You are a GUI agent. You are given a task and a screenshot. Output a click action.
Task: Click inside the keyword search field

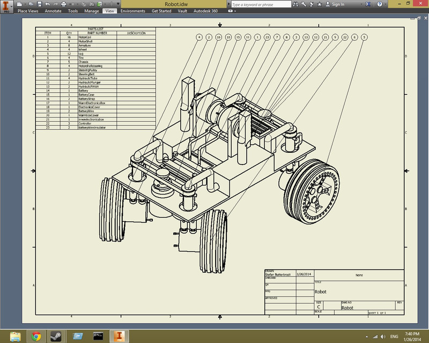(x=263, y=4)
